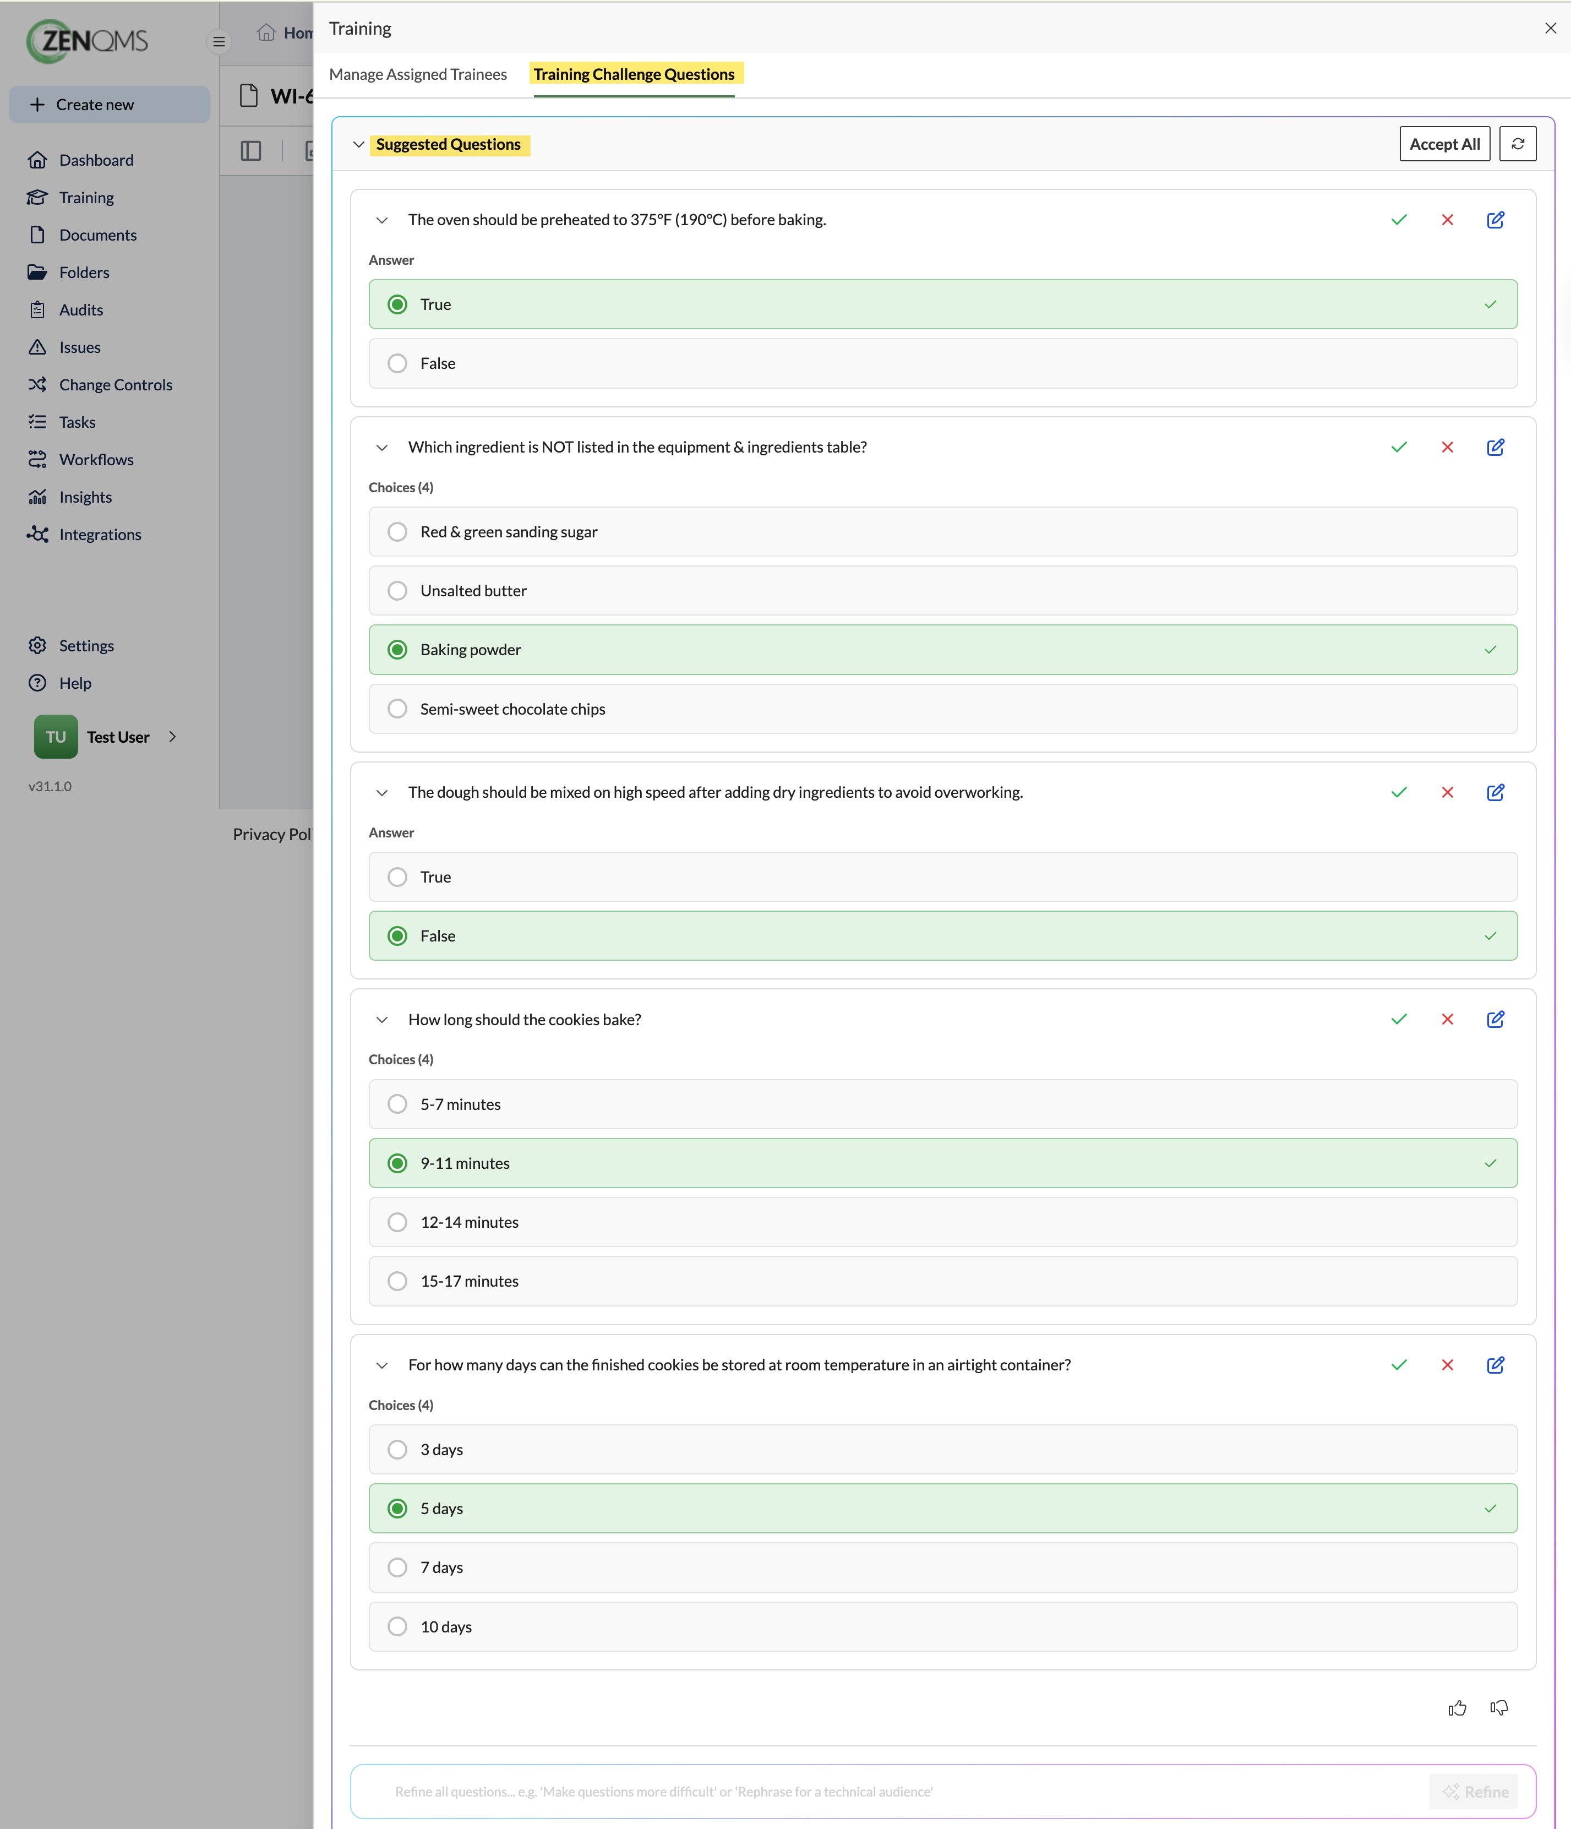Open Audits from the sidebar
Screen dimensions: 1571x1829
(81, 310)
